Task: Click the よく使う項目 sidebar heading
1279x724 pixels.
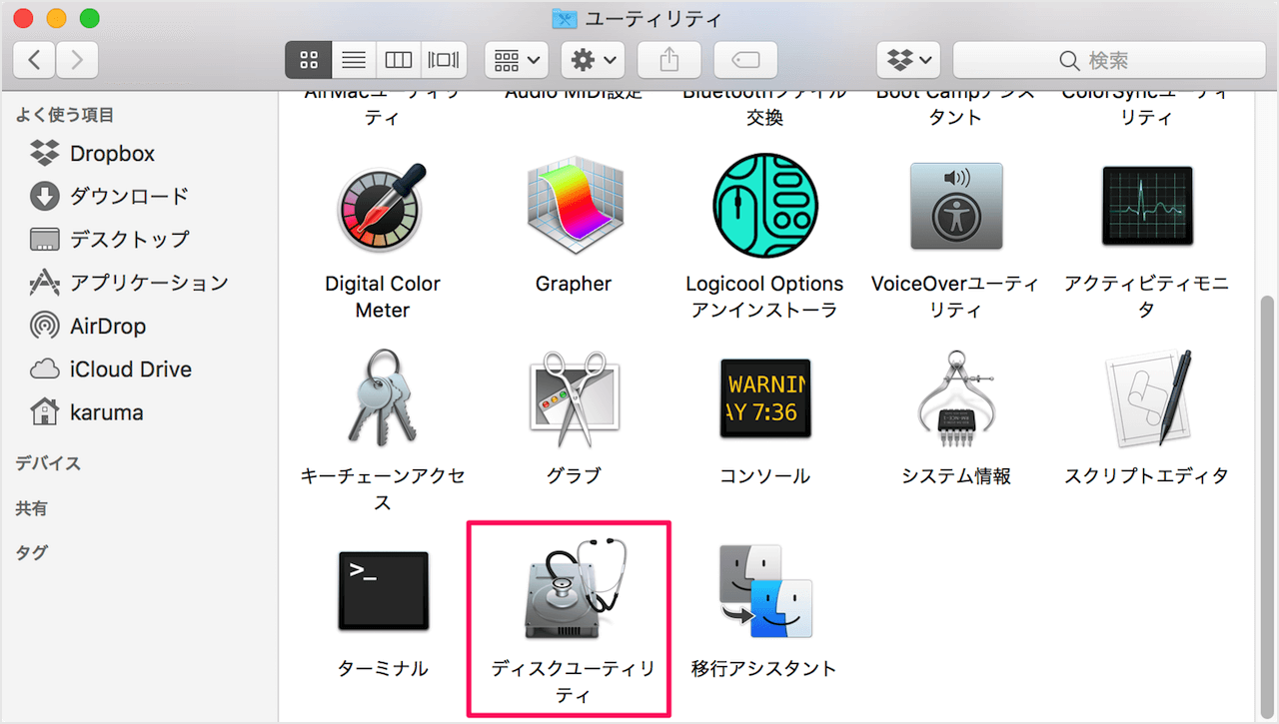Action: (x=64, y=115)
